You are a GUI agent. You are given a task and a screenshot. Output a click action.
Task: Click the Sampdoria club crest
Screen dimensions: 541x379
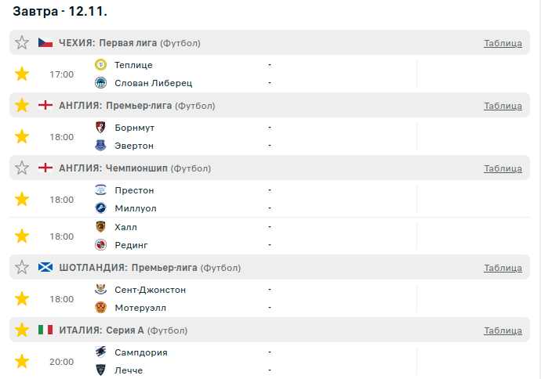pyautogui.click(x=100, y=352)
